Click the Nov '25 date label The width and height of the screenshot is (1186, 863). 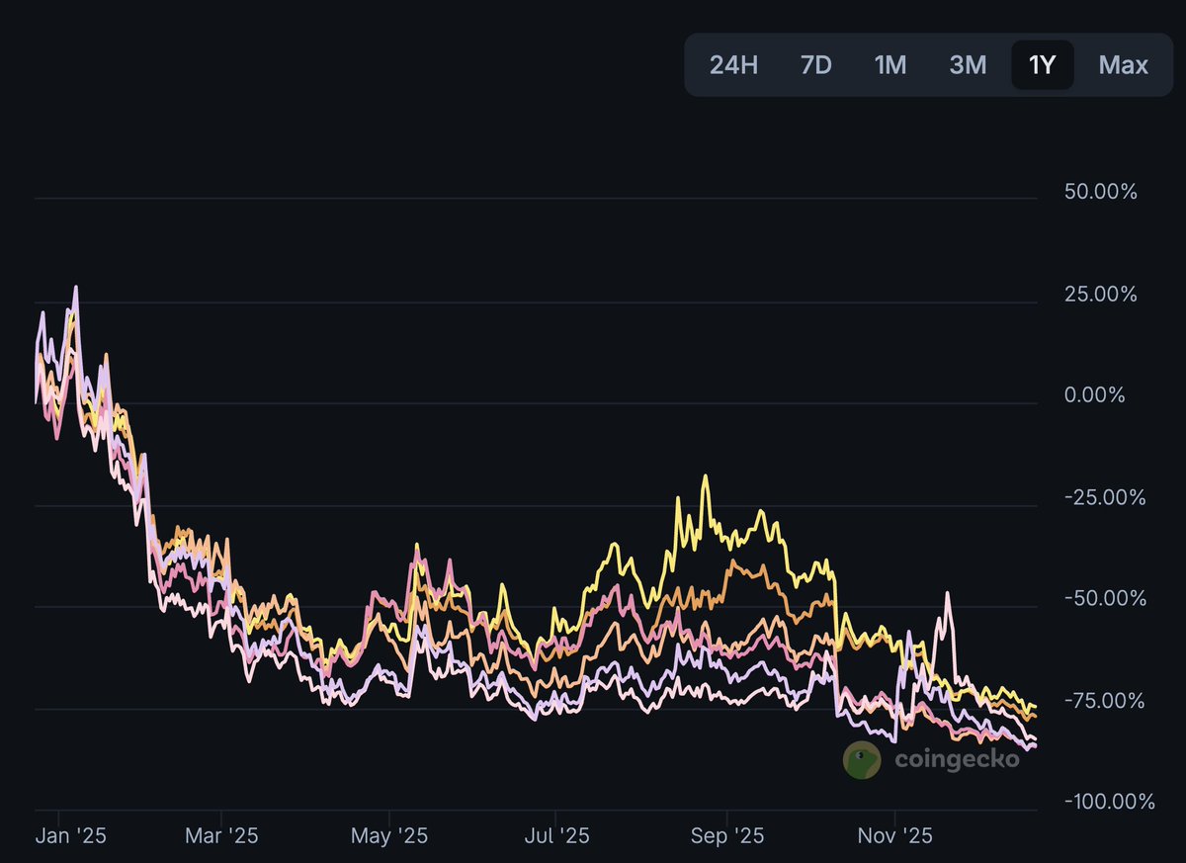[892, 835]
